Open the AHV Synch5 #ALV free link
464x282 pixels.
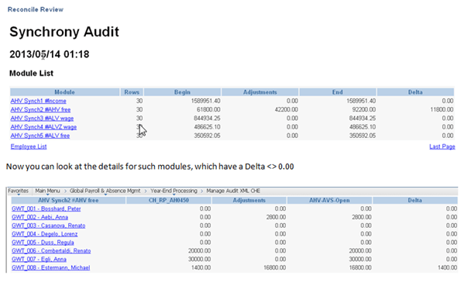[40, 136]
